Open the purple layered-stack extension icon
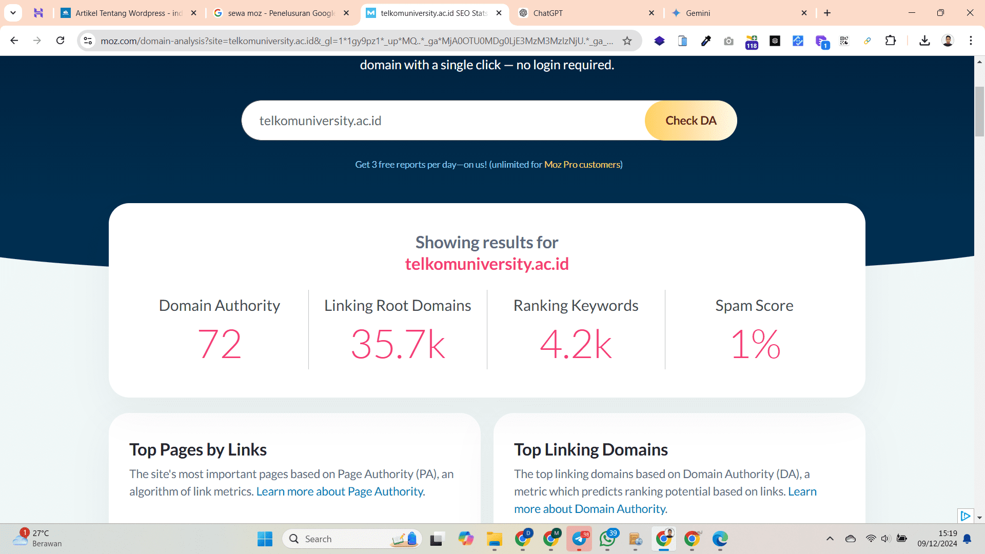 pos(659,41)
